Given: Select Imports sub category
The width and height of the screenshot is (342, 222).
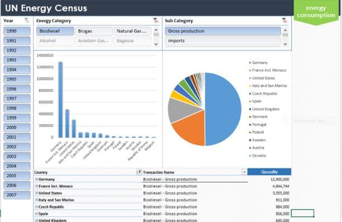Looking at the screenshot, I should click(223, 41).
